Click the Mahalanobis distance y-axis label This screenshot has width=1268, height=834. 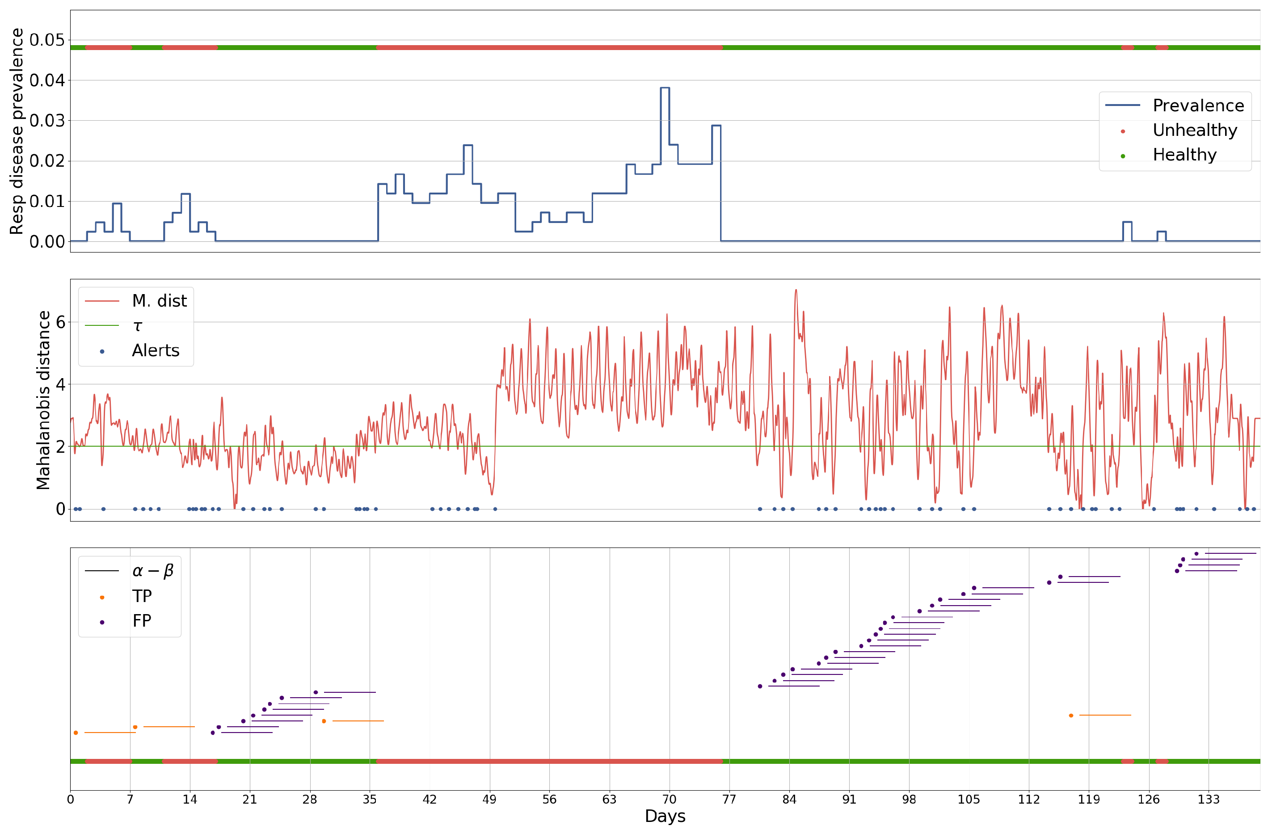click(x=43, y=400)
